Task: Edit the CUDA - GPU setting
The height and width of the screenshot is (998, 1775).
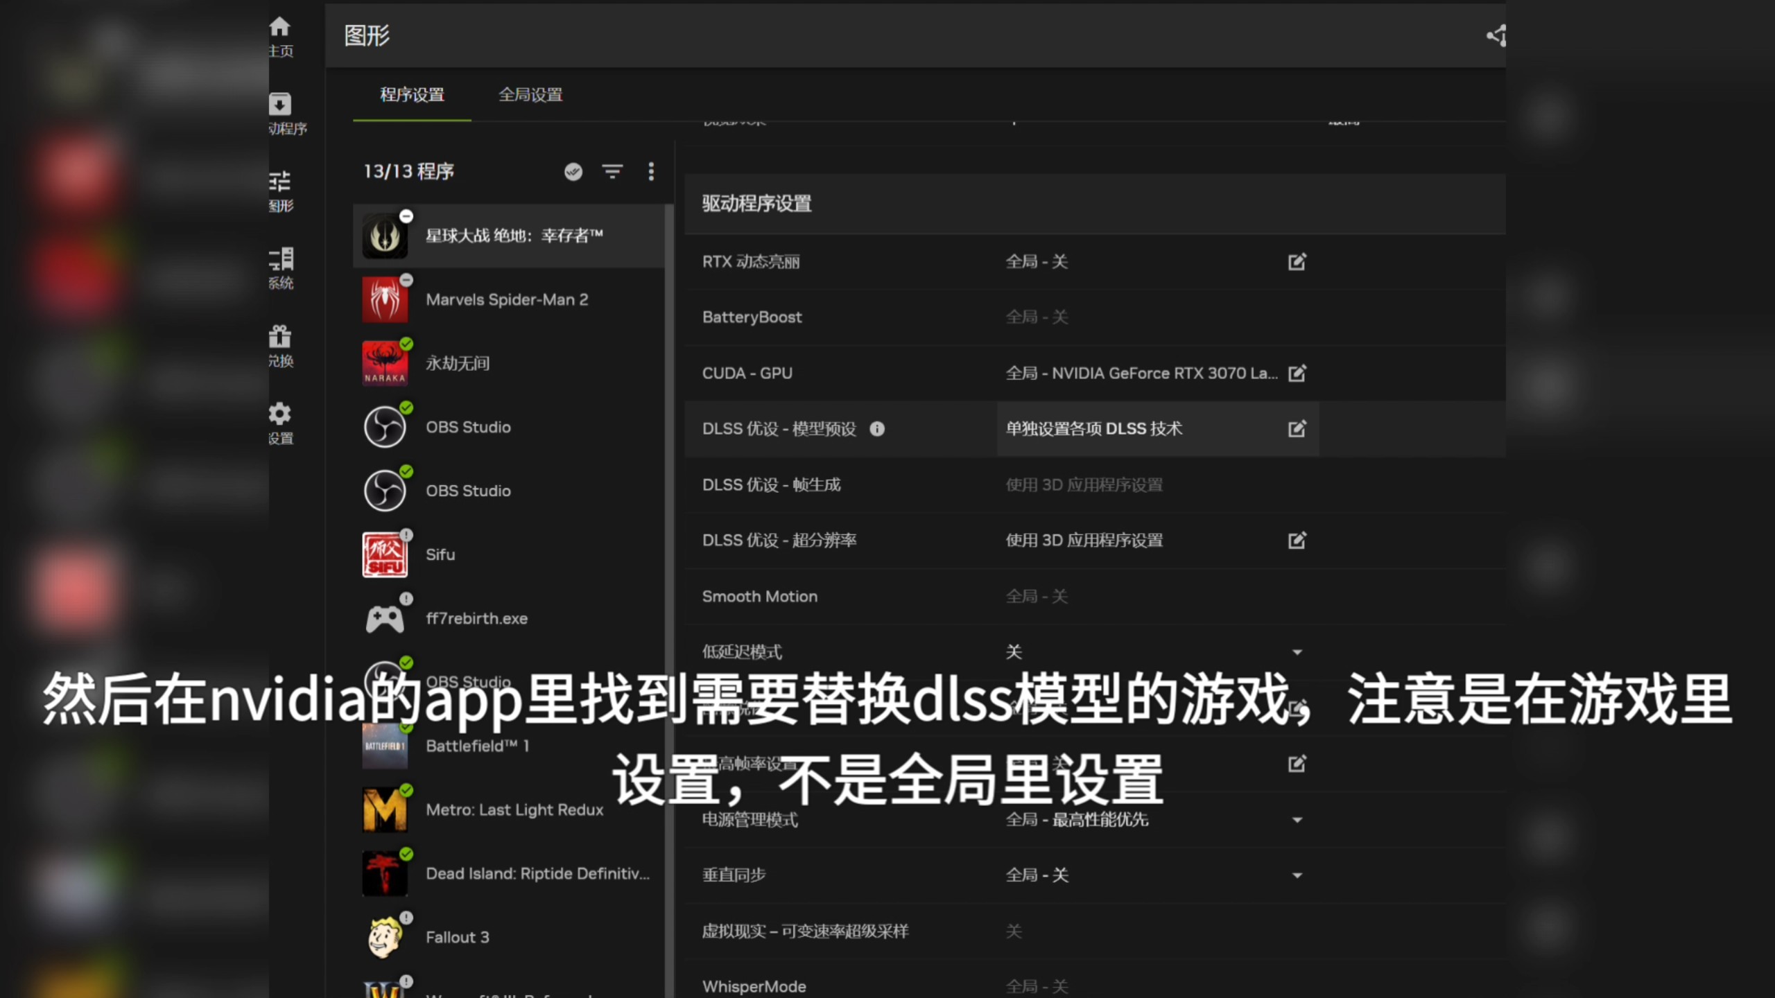Action: pos(1297,373)
